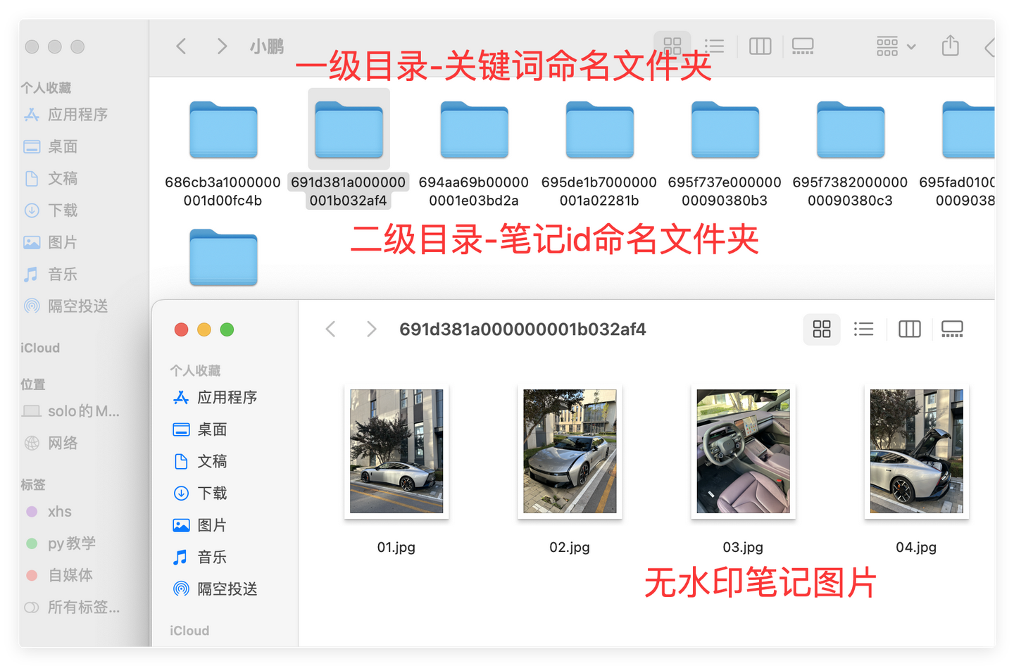
Task: Select icon grid view in the 691d381a window
Action: (x=821, y=329)
